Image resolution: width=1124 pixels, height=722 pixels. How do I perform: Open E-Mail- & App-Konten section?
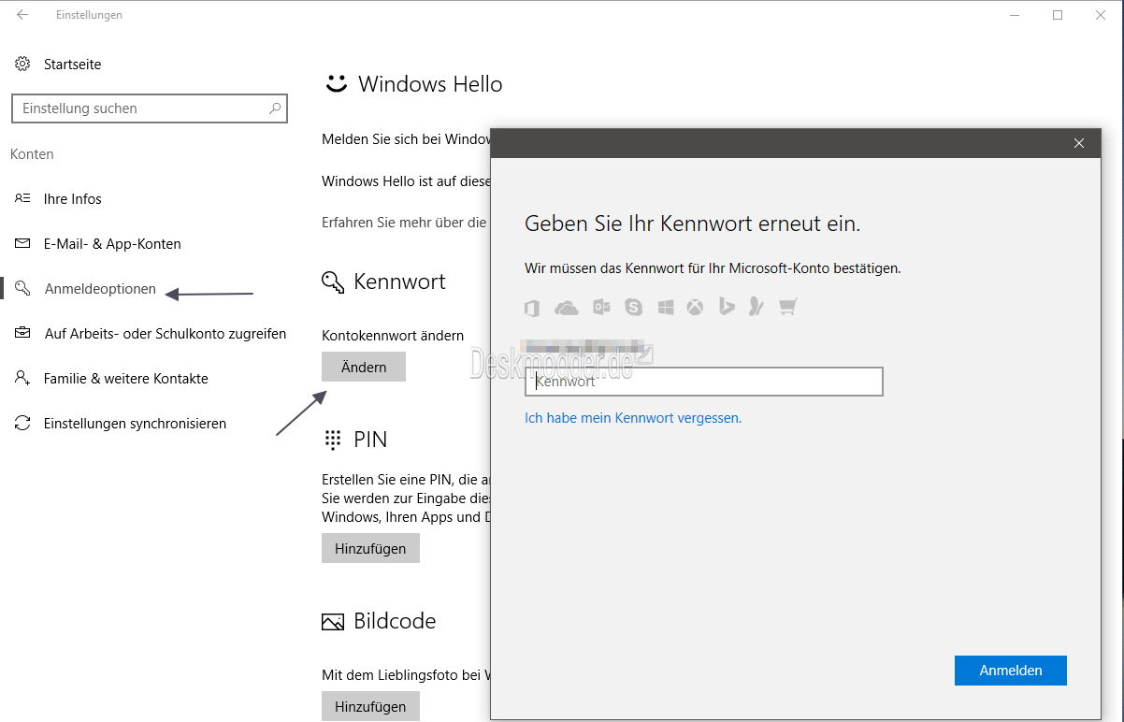pos(112,244)
